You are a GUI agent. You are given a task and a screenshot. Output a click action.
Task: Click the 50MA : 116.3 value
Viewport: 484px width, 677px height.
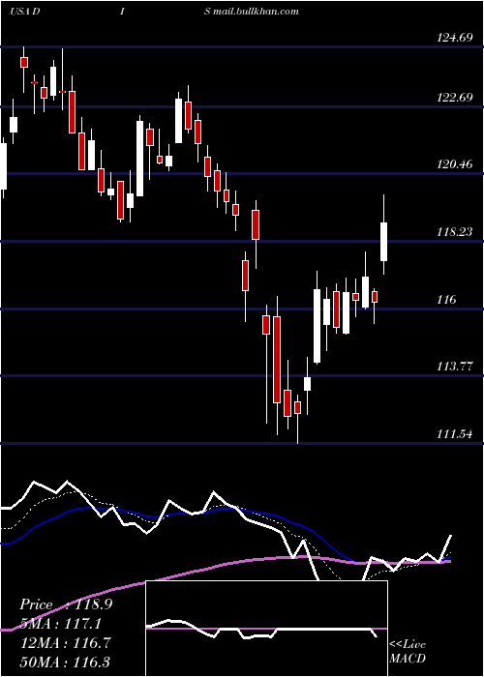[x=66, y=662]
